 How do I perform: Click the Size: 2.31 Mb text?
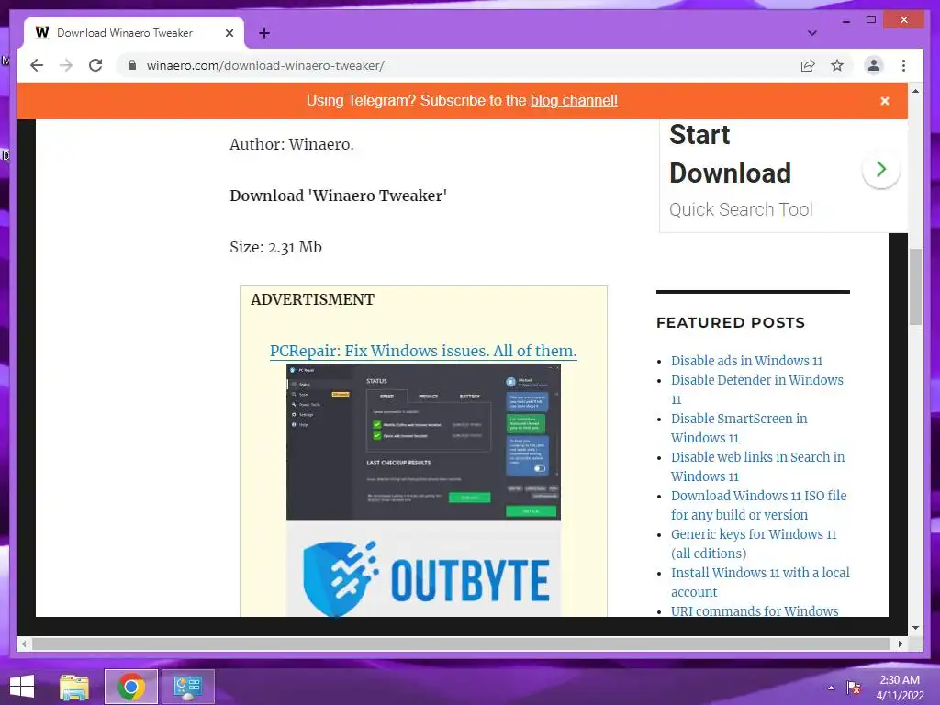[x=275, y=247]
